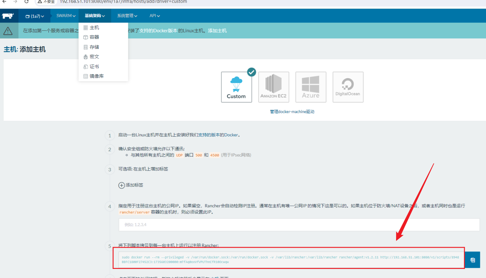
Task: Click the 管理docker-machine驱动 link
Action: coord(292,112)
